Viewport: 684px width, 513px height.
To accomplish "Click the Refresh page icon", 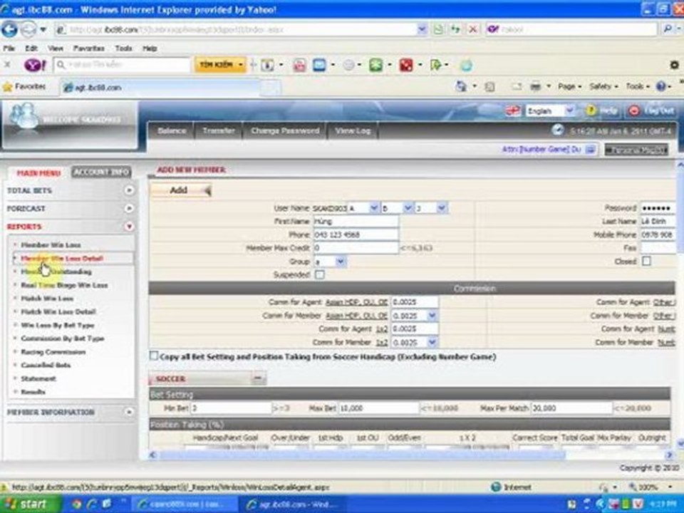I will [455, 30].
